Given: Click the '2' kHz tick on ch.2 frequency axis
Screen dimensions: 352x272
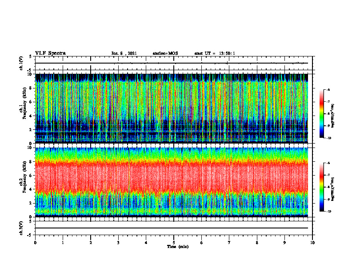Looking at the screenshot, I should [32, 203].
